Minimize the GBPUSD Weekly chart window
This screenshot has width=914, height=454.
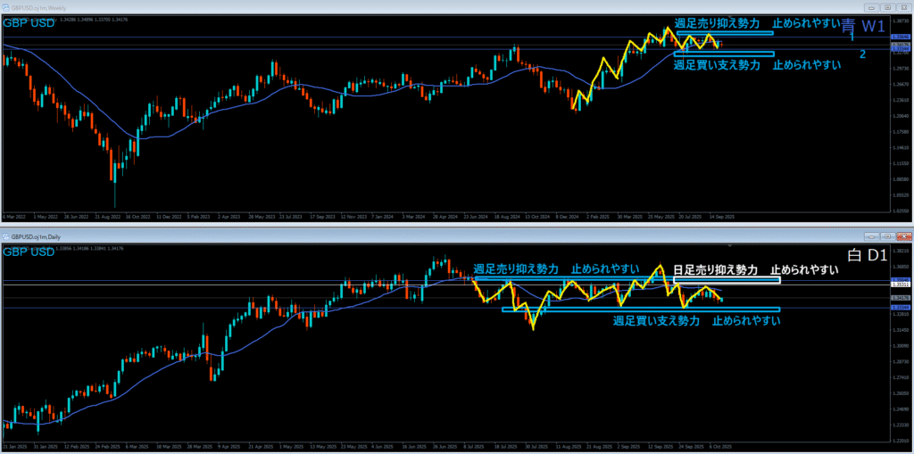tap(871, 7)
